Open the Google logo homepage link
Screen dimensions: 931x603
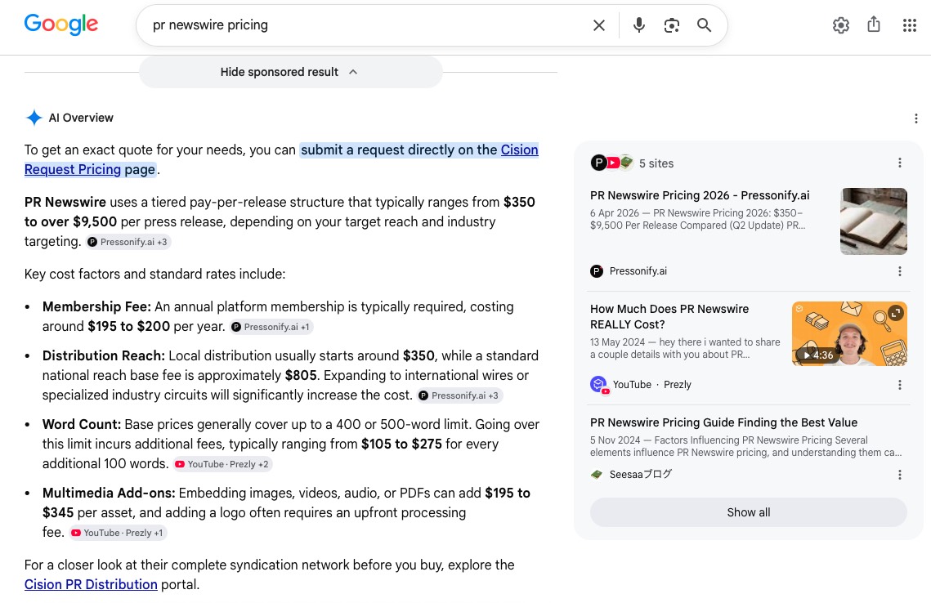click(x=61, y=25)
